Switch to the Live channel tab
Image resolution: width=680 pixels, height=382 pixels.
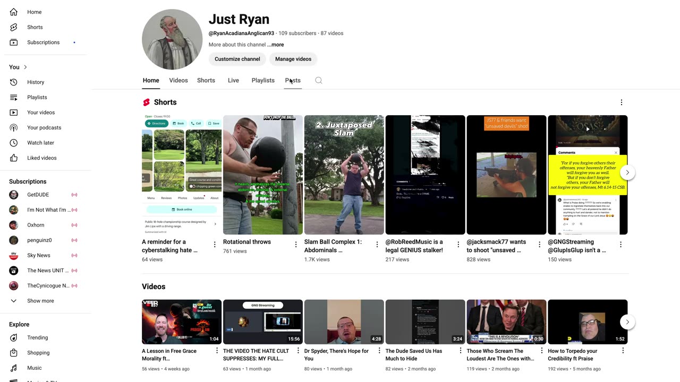(233, 81)
